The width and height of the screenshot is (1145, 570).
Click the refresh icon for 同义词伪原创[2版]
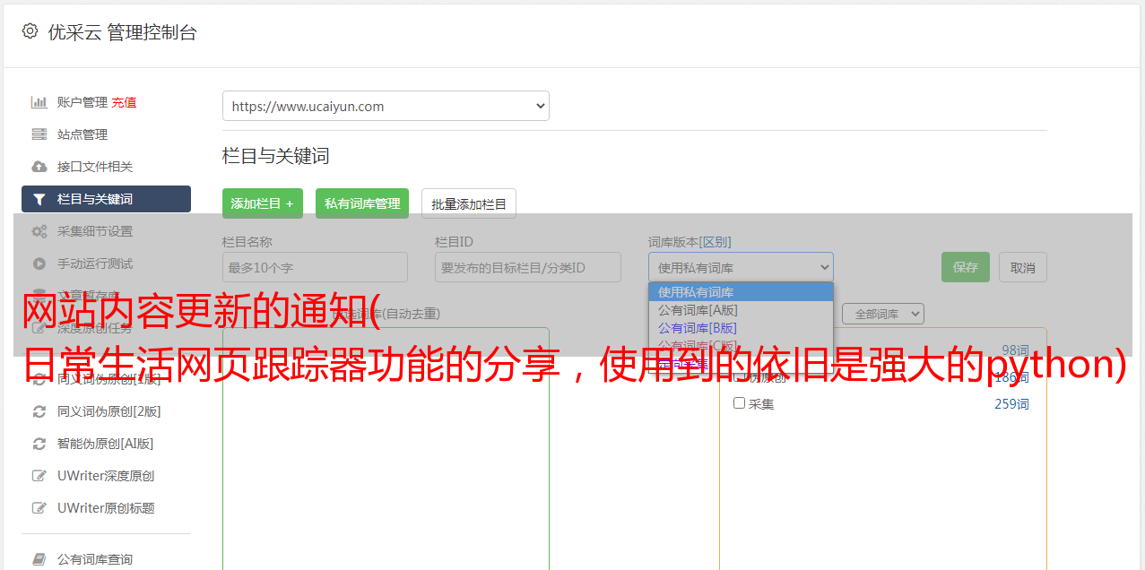(39, 411)
